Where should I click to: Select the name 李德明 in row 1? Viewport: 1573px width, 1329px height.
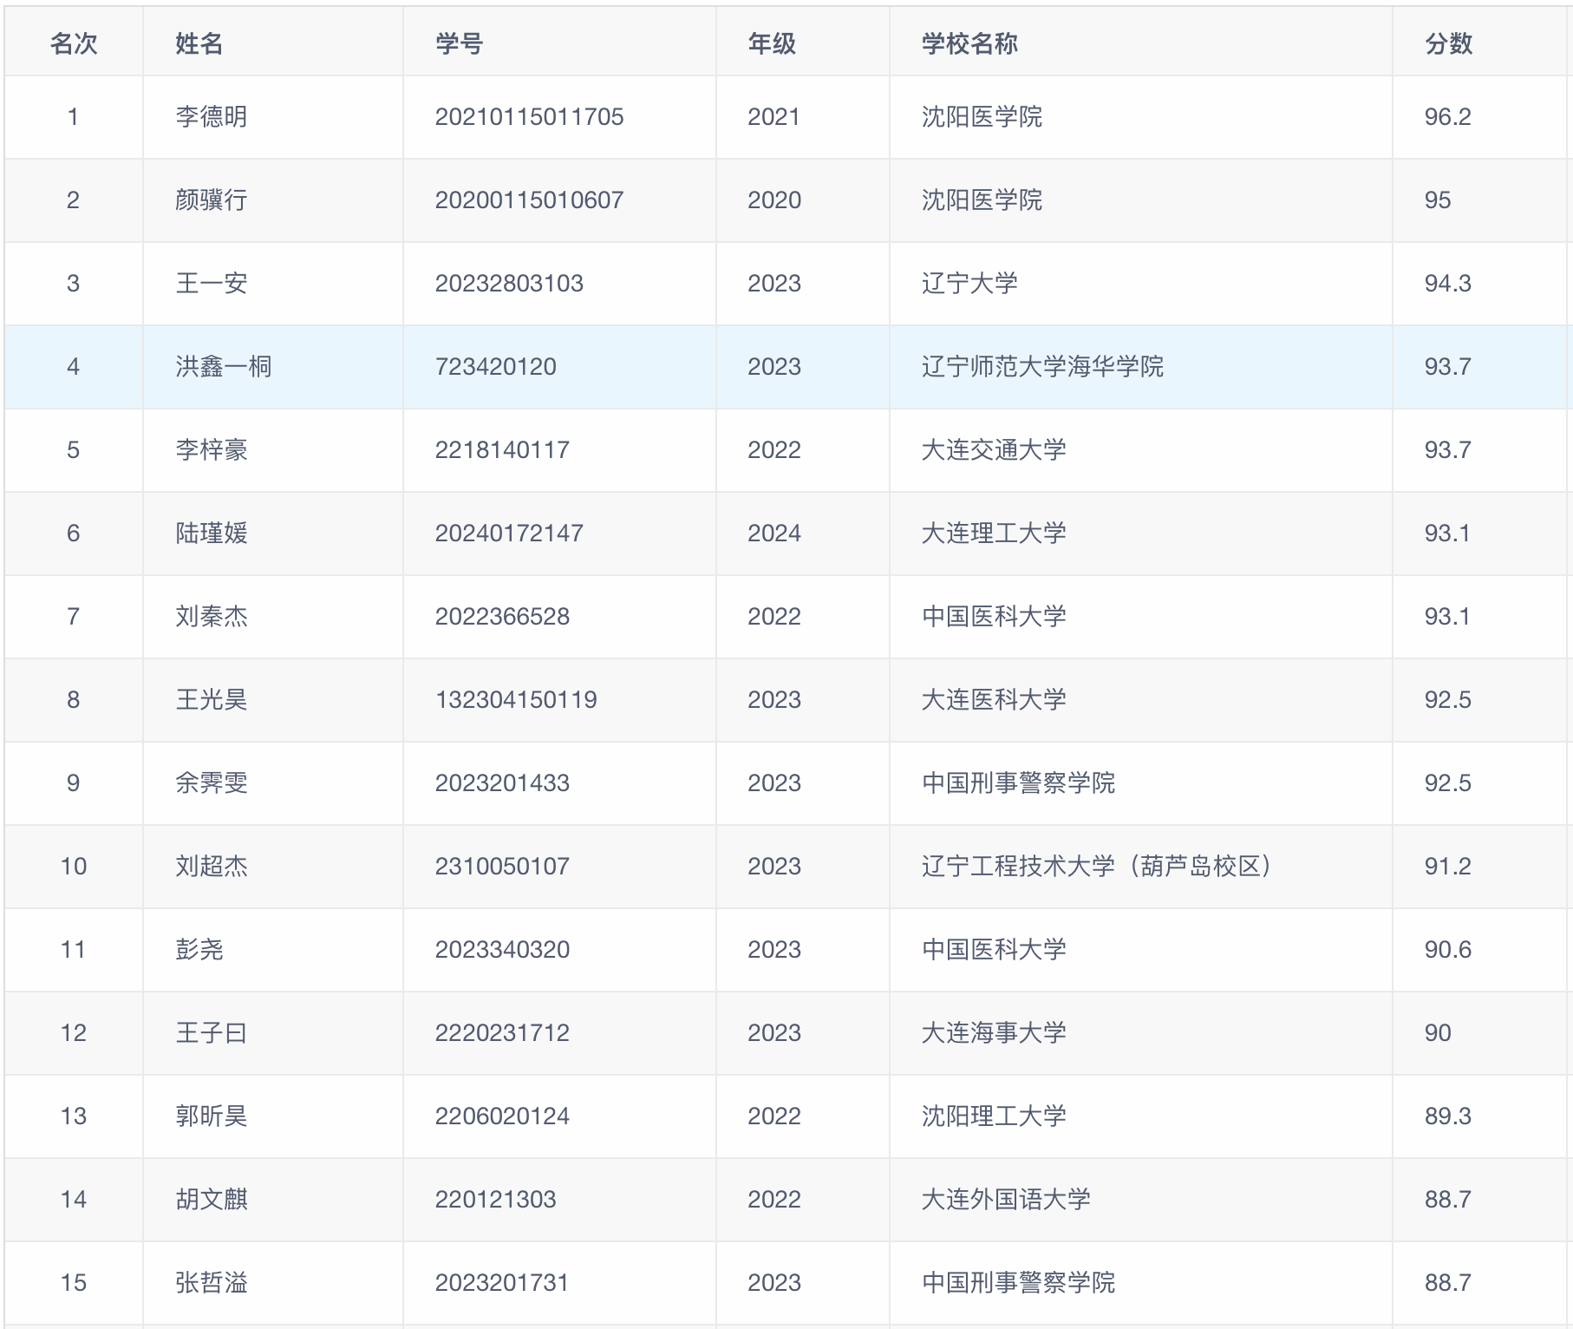coord(212,117)
